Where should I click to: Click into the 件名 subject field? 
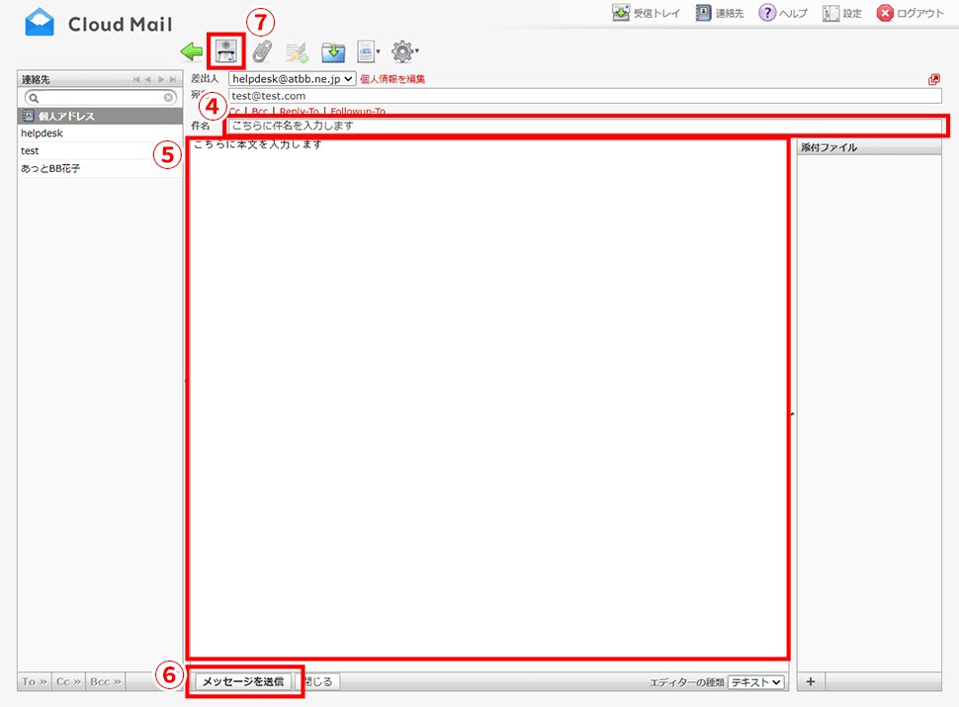coord(583,126)
